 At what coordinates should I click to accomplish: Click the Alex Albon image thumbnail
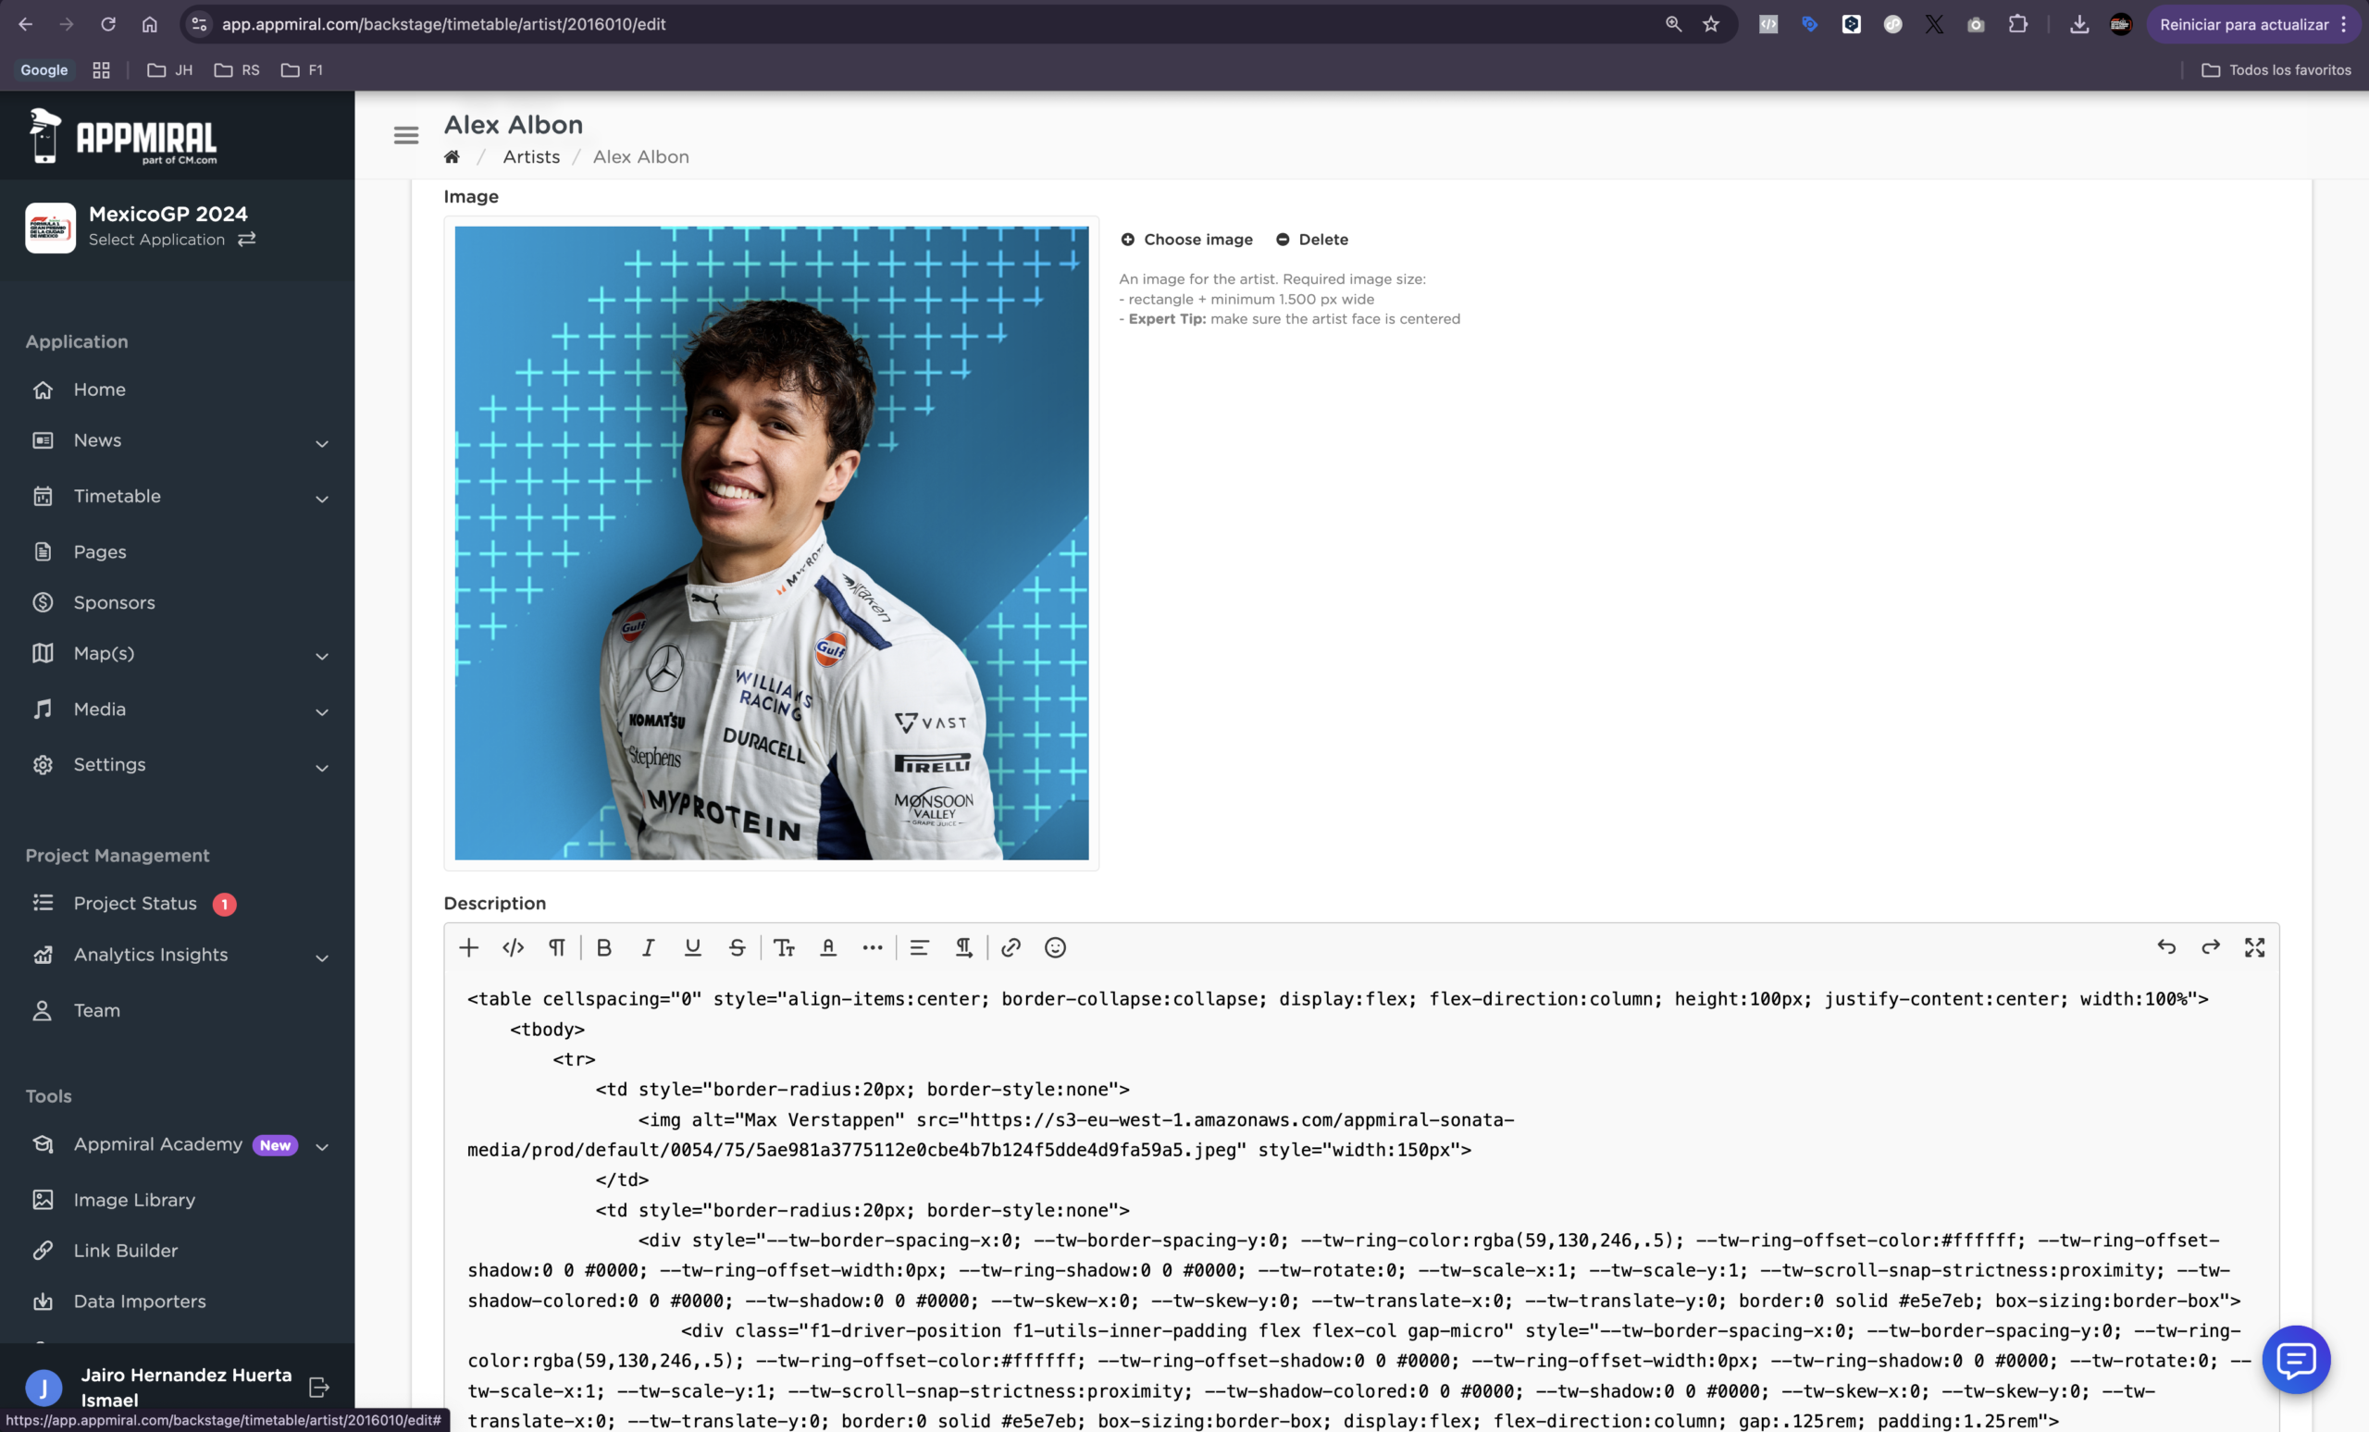[x=771, y=543]
